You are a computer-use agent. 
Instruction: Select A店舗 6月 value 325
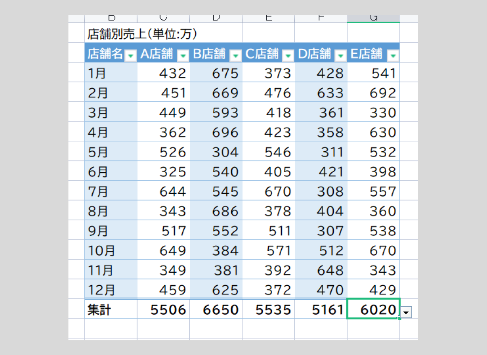pos(163,171)
